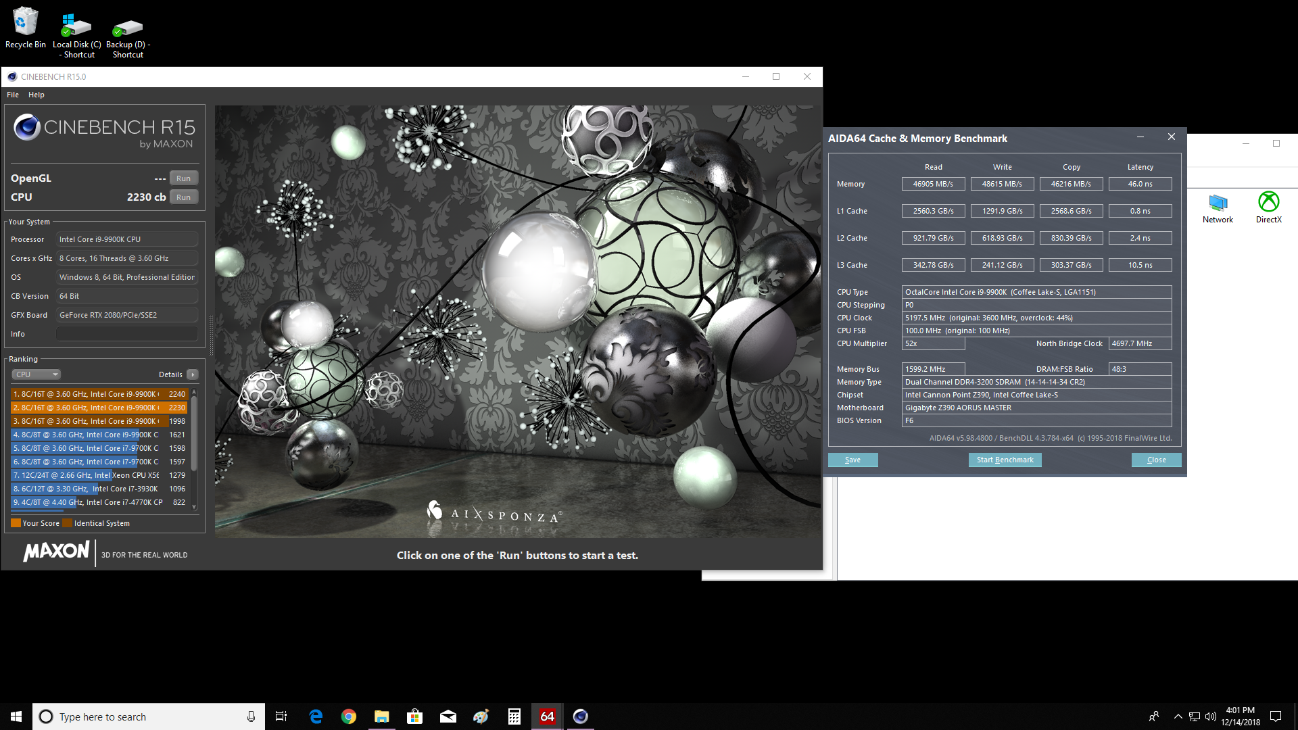Image resolution: width=1298 pixels, height=730 pixels.
Task: Select the Xeon X5650 ranking row
Action: (99, 475)
